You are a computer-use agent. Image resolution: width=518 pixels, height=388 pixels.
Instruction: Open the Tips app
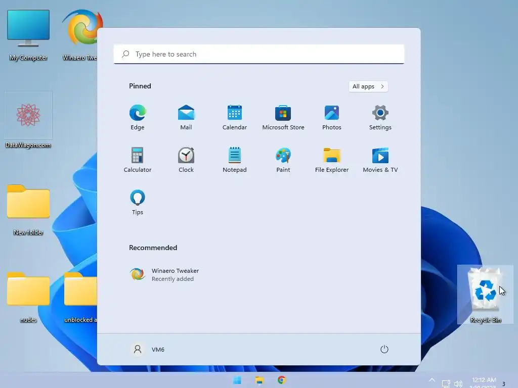click(x=138, y=203)
